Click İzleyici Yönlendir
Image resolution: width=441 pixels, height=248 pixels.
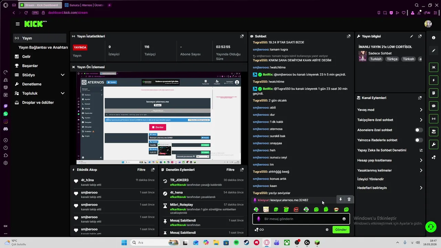[x=370, y=179]
